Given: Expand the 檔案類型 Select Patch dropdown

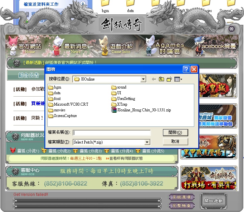Looking at the screenshot, I should [x=147, y=142].
